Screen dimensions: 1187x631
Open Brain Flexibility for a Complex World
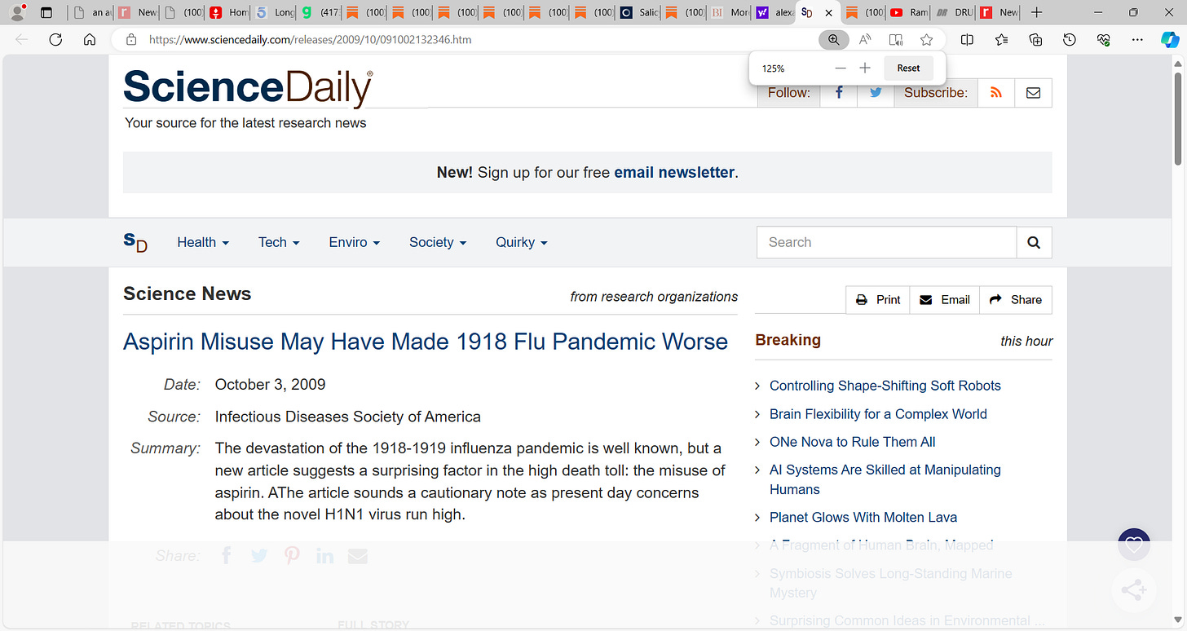point(878,413)
